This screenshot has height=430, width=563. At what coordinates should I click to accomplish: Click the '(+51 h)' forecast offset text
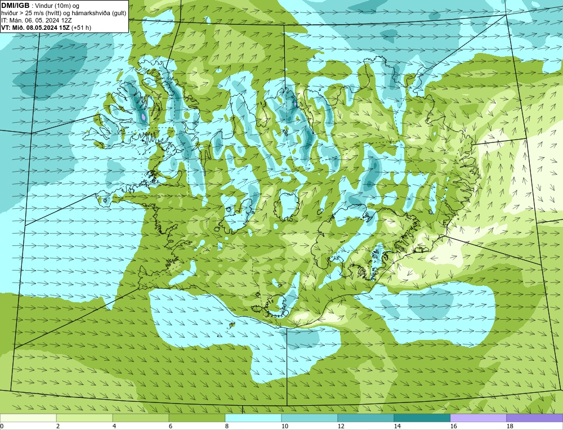(82, 28)
